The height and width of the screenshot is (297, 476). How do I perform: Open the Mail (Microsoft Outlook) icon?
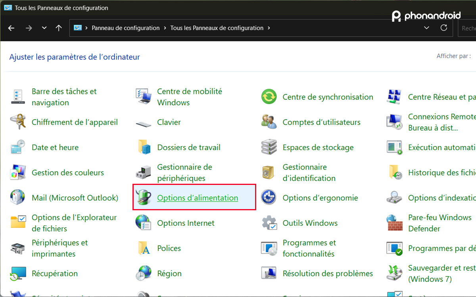point(18,198)
